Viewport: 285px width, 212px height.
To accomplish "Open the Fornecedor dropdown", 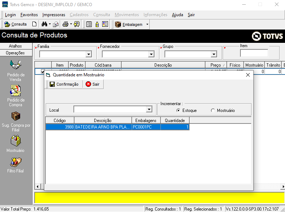I will pyautogui.click(x=151, y=54).
